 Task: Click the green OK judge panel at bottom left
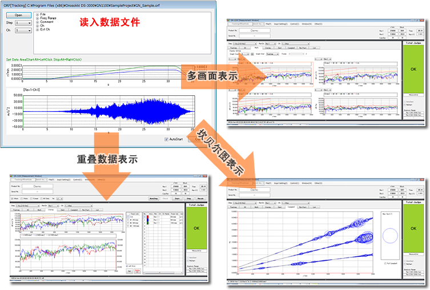(196, 227)
